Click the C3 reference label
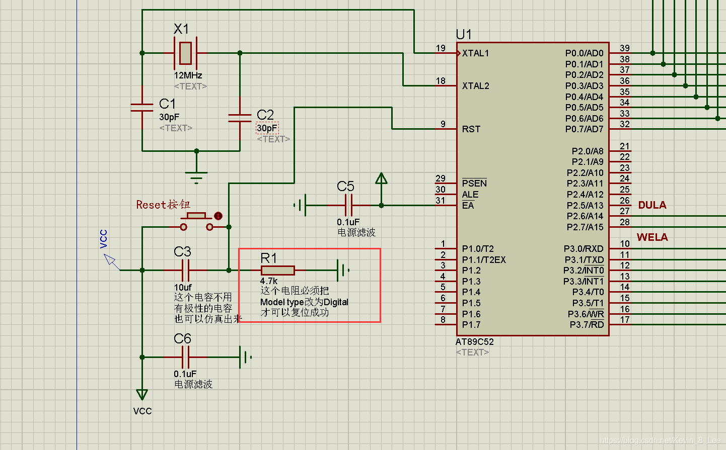 point(182,251)
